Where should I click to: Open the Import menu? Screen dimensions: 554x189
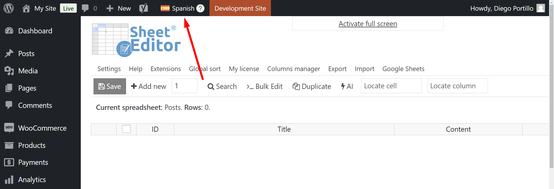point(364,69)
